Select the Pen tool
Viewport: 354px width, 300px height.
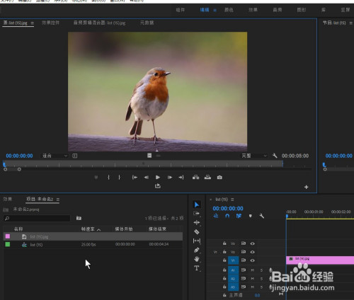coord(197,250)
